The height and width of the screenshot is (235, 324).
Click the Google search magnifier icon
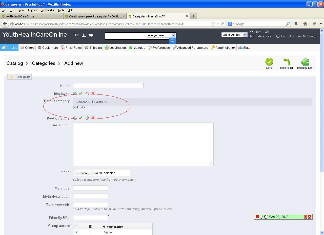[x=288, y=24]
